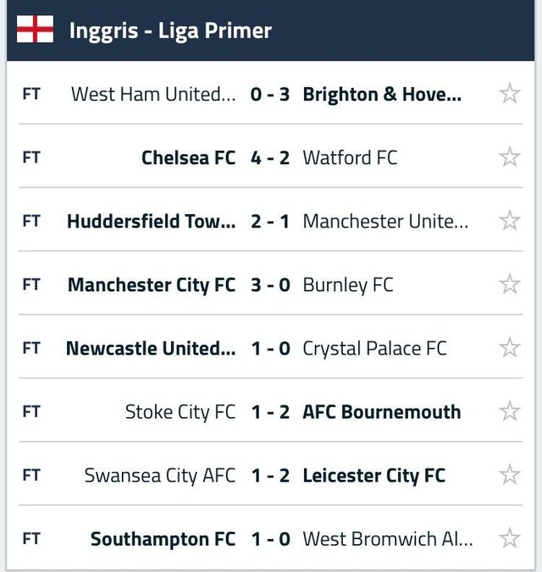The height and width of the screenshot is (572, 542).
Task: Favorite the Swansea vs Leicester match
Action: pos(509,475)
